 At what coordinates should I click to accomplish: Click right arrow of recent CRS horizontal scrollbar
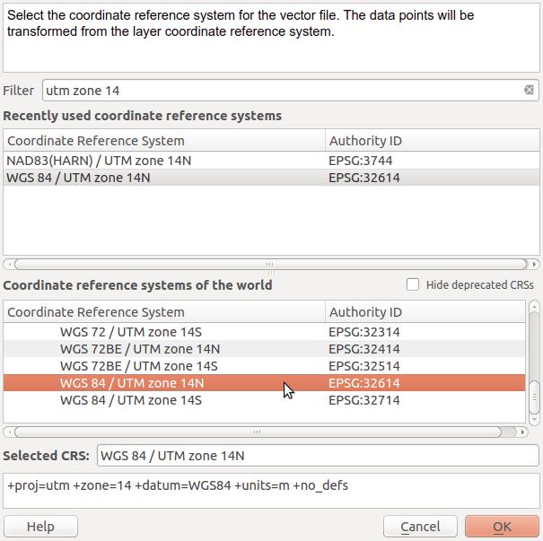tap(534, 264)
